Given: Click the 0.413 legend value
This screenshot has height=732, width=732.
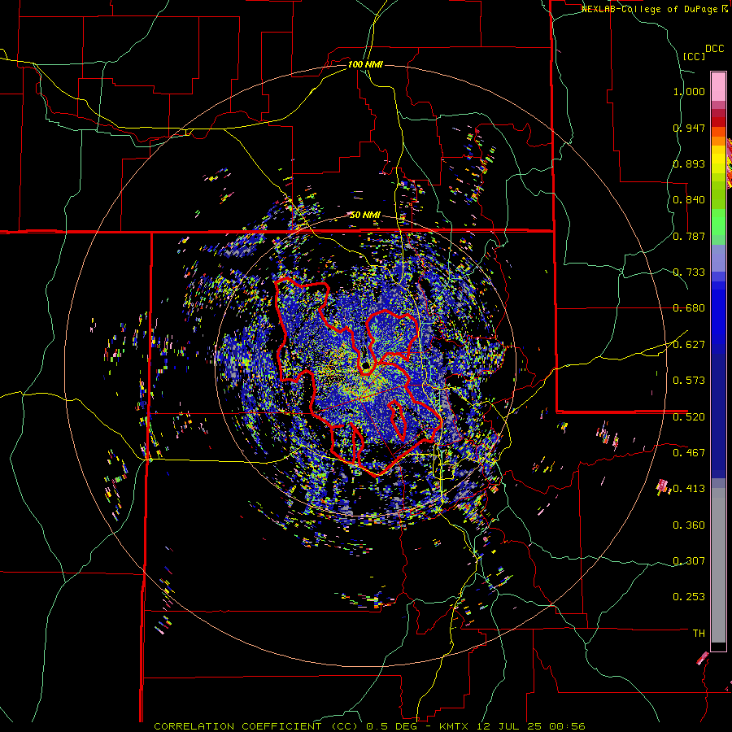Looking at the screenshot, I should point(689,489).
